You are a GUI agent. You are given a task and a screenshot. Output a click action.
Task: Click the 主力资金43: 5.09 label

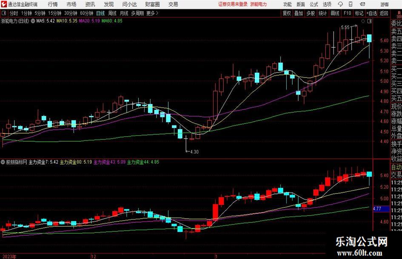[109, 162]
